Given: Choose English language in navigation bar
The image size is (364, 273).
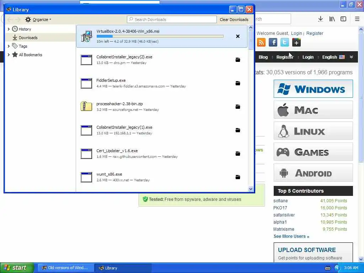Looking at the screenshot, I should pos(333,57).
